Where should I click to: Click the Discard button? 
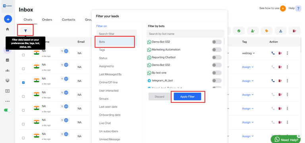[x=160, y=97]
